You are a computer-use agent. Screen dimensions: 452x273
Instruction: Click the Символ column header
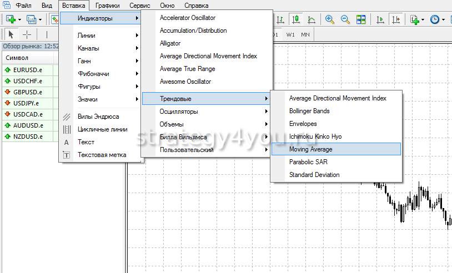tap(17, 58)
